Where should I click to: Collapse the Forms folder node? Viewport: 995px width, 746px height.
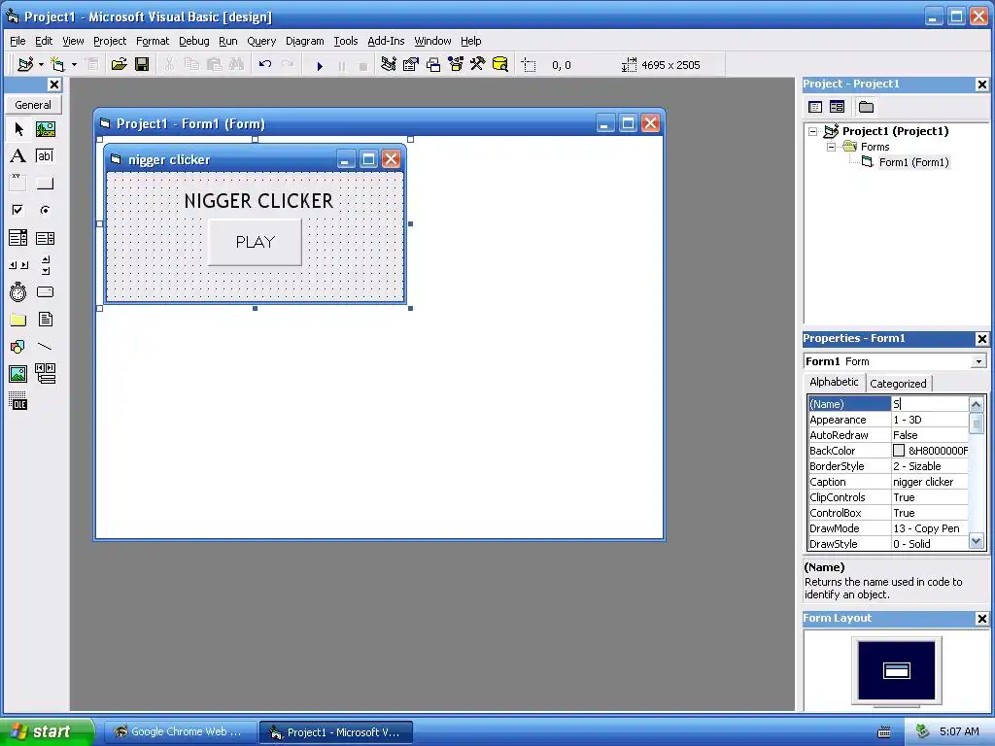tap(832, 148)
